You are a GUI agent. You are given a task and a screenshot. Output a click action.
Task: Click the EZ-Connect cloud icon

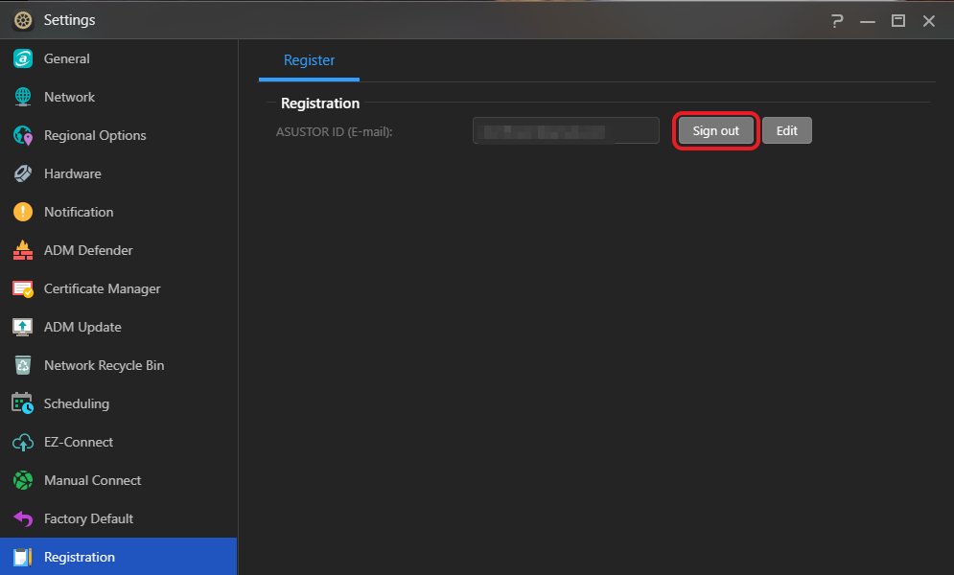(x=23, y=442)
